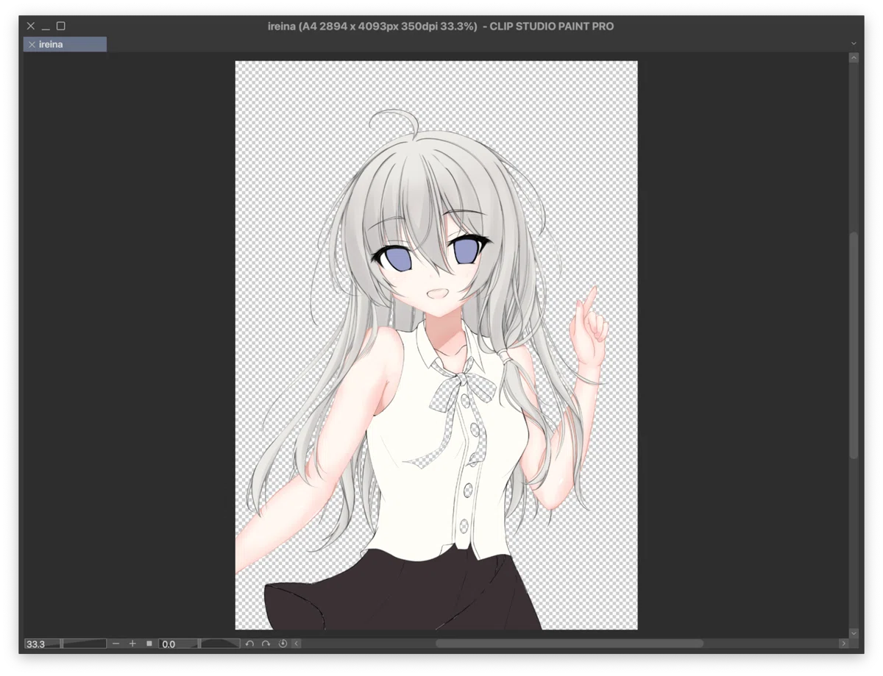
Task: Rotate canvas left icon
Action: point(249,644)
